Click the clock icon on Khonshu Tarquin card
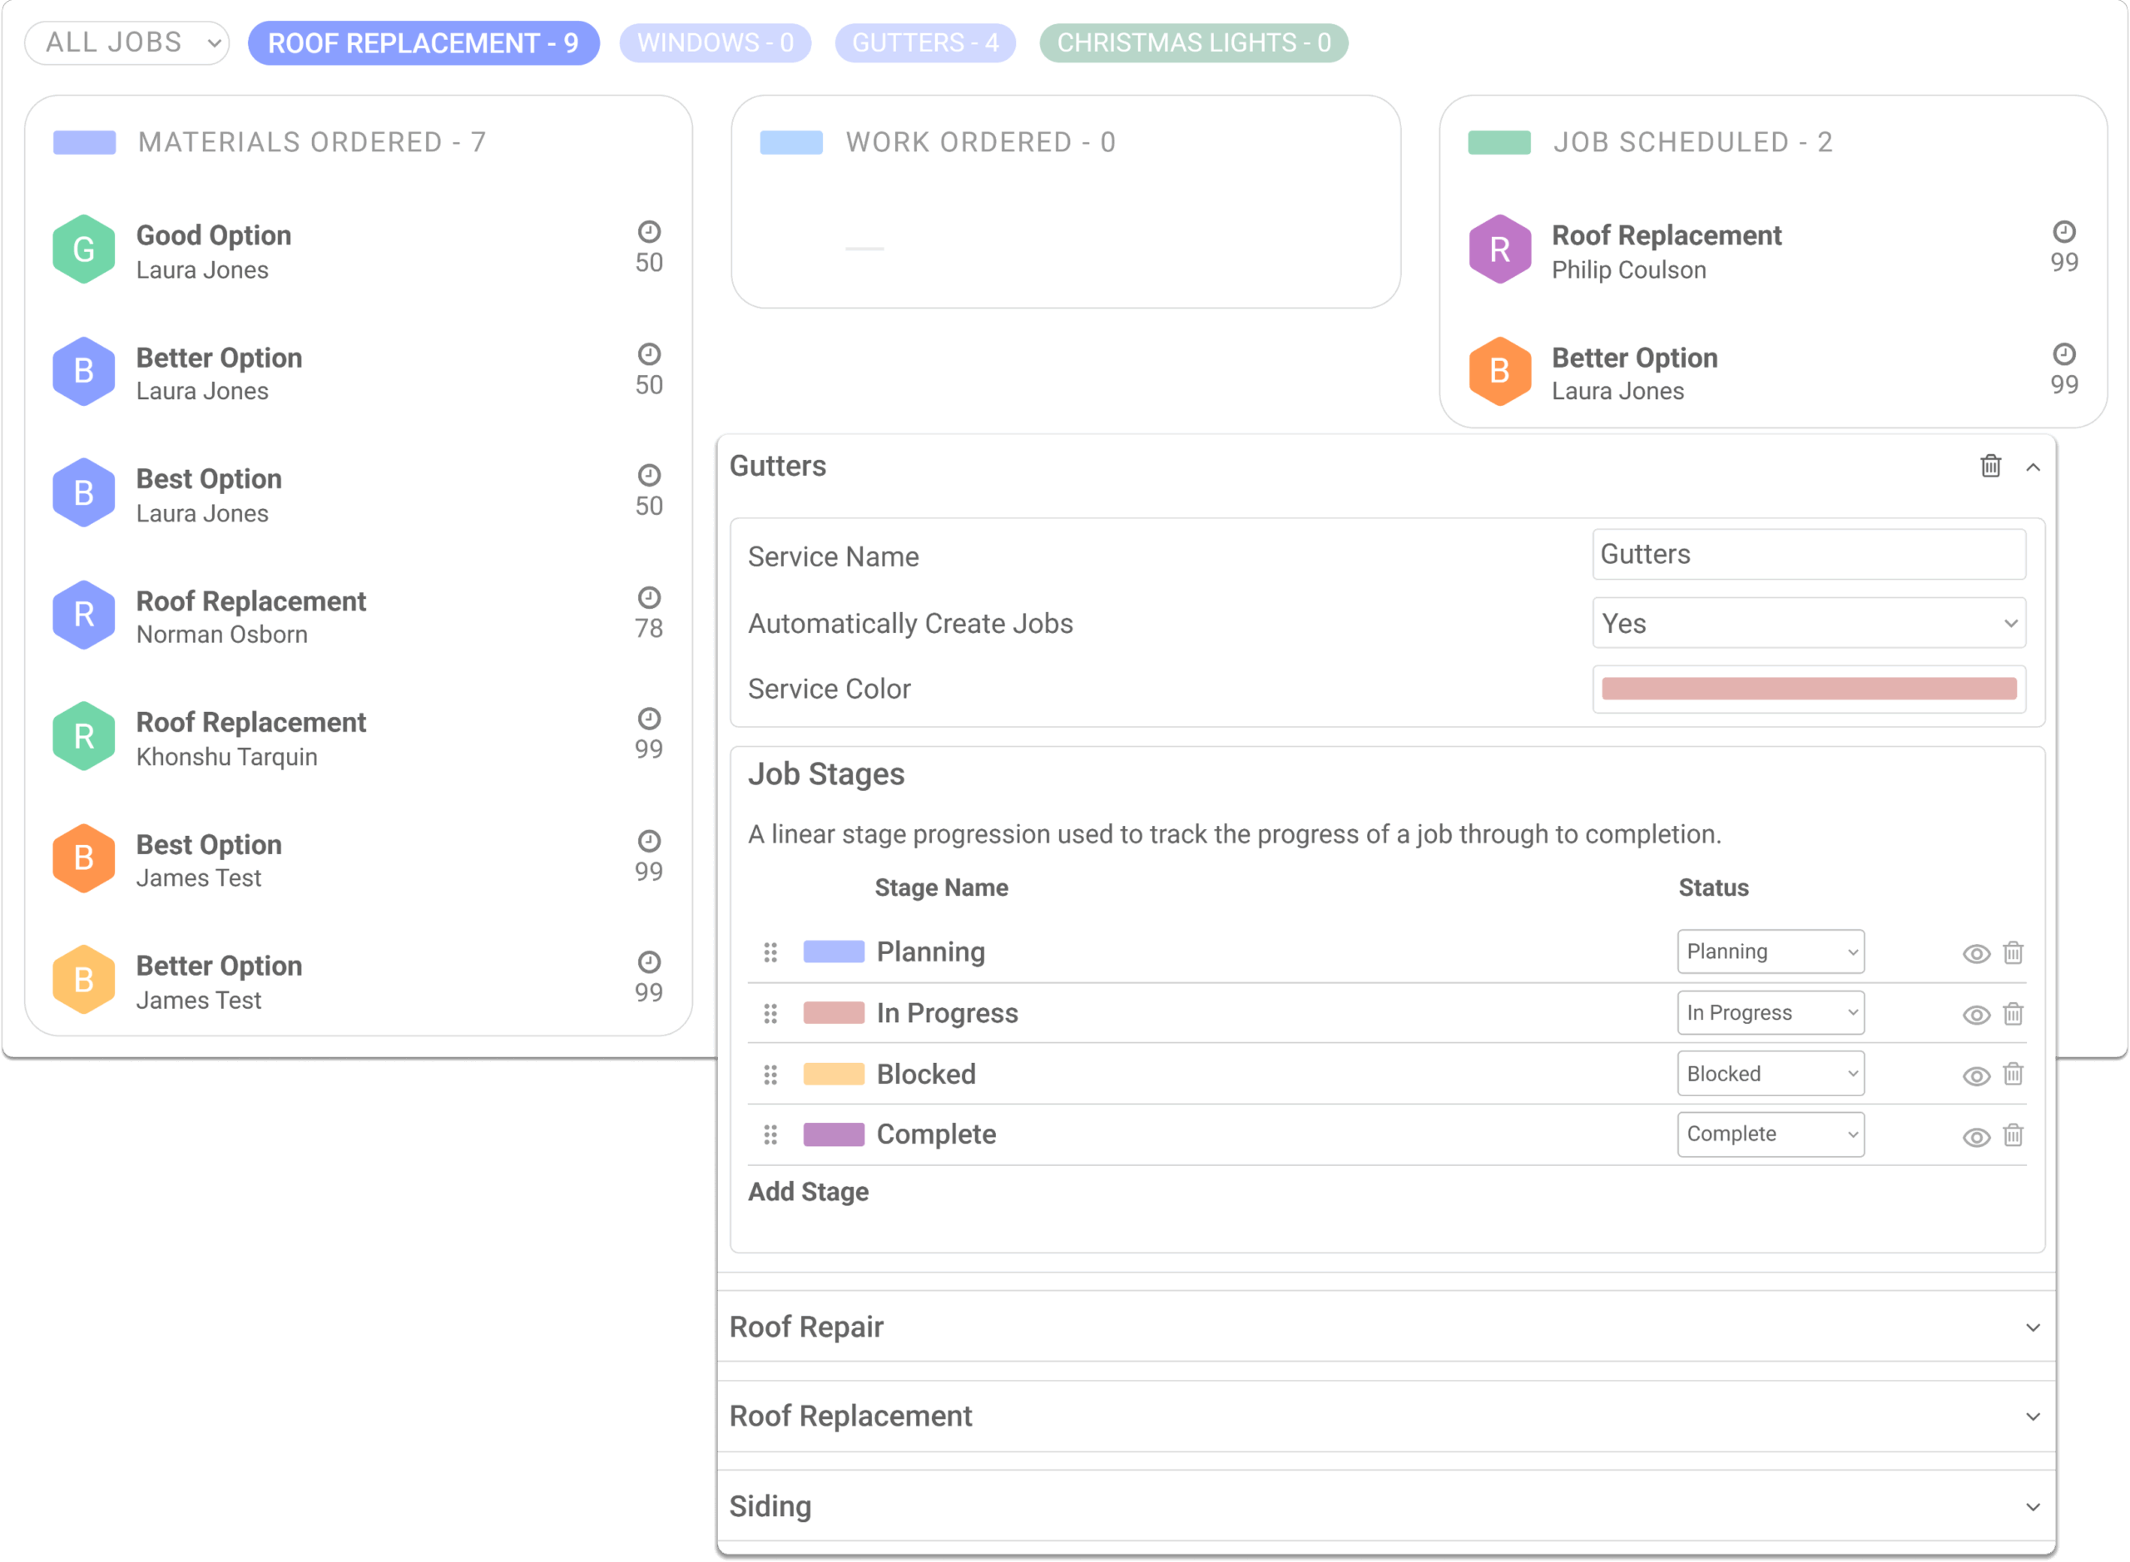Viewport: 2130px width, 1562px height. click(x=649, y=719)
